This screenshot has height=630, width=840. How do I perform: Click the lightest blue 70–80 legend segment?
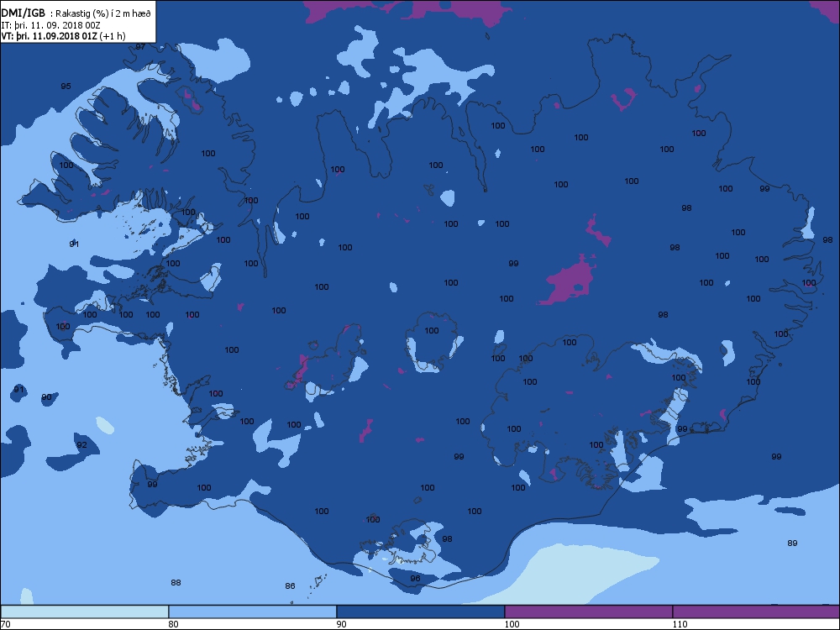85,612
